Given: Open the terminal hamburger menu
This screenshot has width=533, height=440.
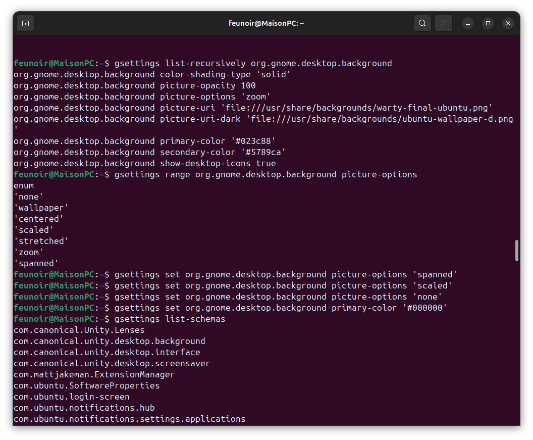Looking at the screenshot, I should tap(444, 23).
